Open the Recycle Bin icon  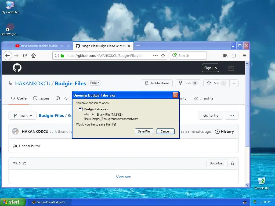[262, 183]
